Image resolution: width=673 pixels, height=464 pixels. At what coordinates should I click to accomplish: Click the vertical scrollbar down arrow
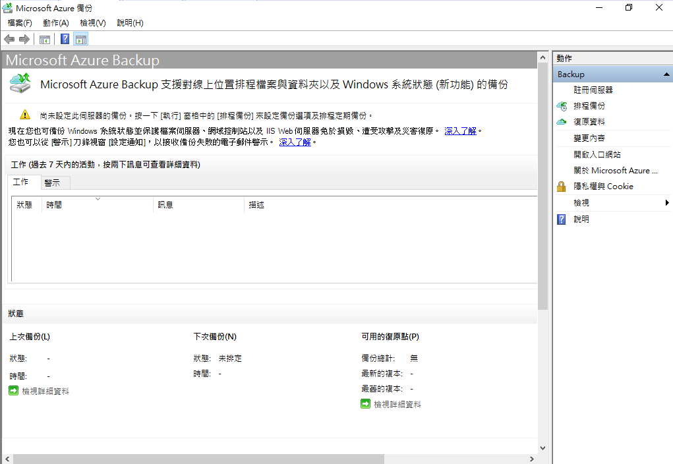[542, 448]
